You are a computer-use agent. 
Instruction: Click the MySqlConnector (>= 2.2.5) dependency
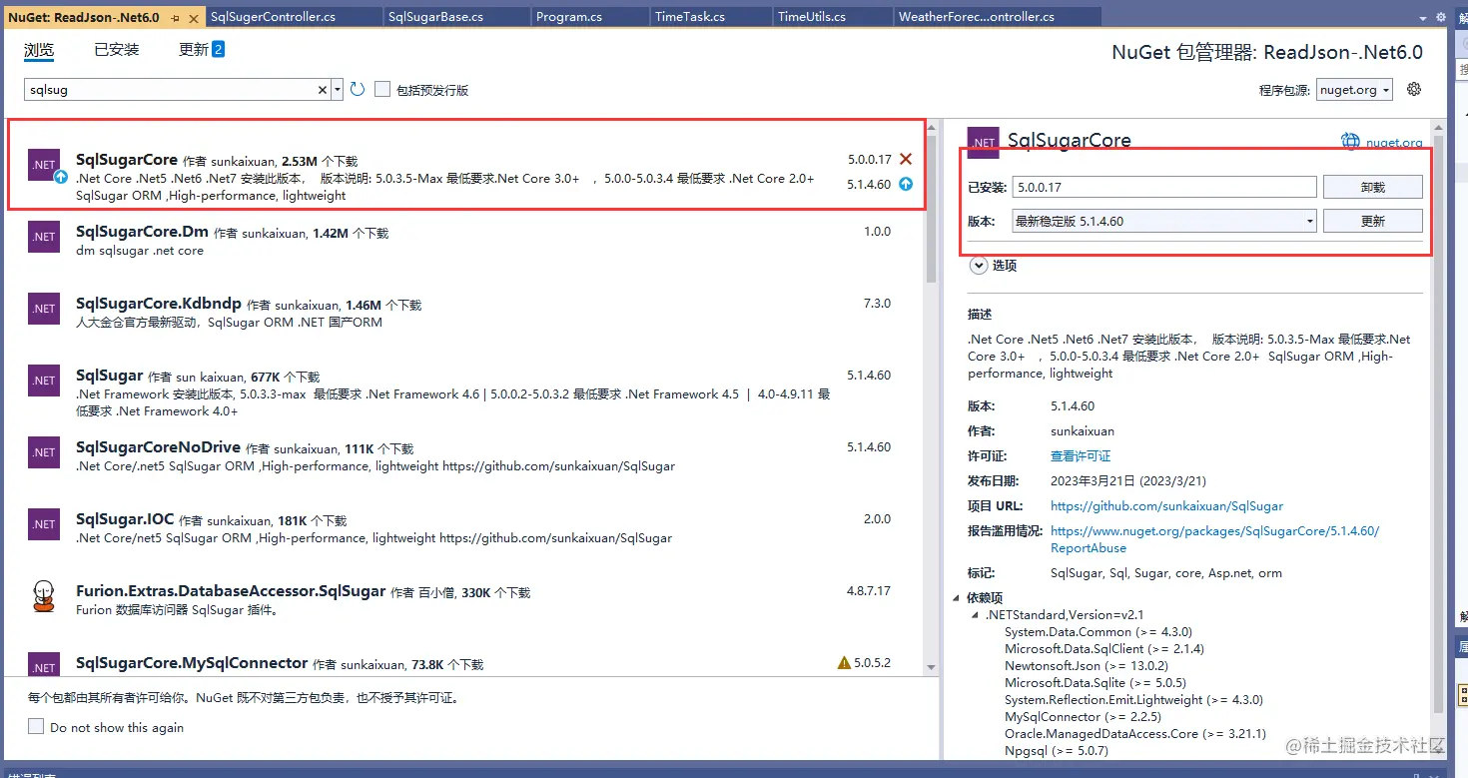tap(1081, 716)
